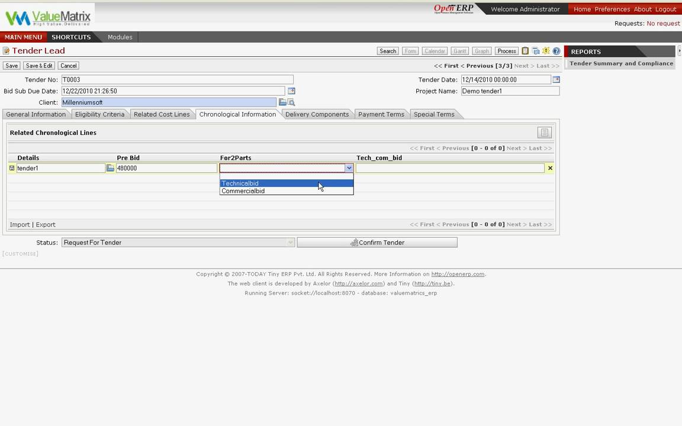The width and height of the screenshot is (682, 426).
Task: Toggle the For2Parts dropdown arrow
Action: click(x=349, y=168)
